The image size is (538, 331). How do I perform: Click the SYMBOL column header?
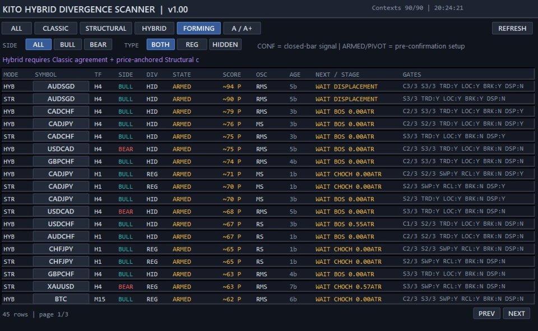tap(45, 74)
